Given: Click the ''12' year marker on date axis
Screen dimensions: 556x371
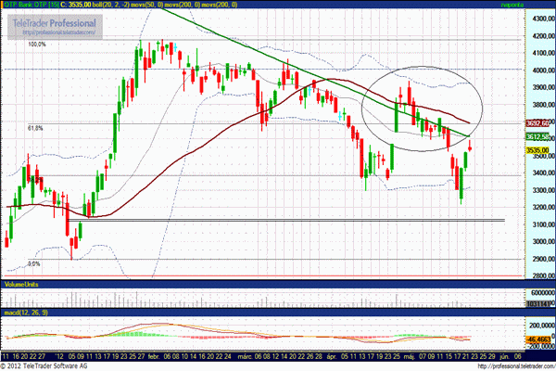Looking at the screenshot, I should pyautogui.click(x=59, y=356).
